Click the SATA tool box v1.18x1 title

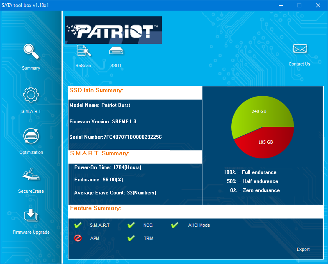click(25, 5)
